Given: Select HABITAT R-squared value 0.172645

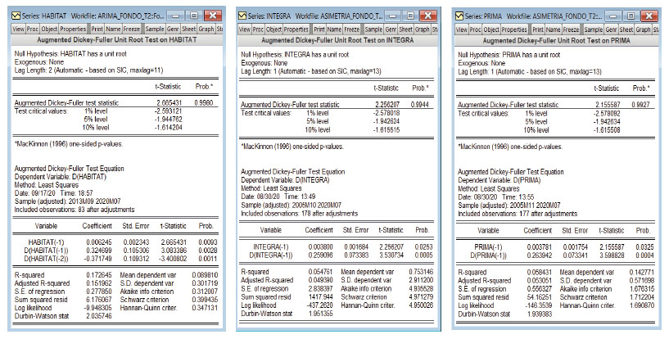Looking at the screenshot, I should coord(99,275).
